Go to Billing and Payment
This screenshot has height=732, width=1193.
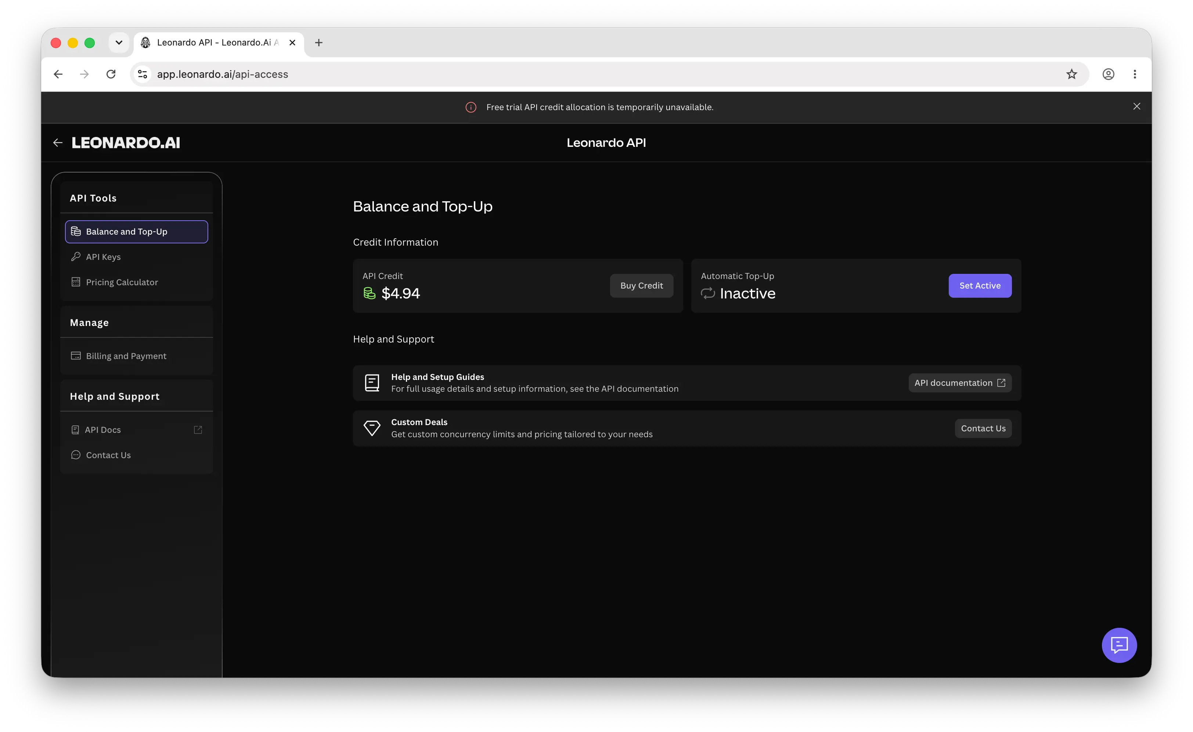137,356
